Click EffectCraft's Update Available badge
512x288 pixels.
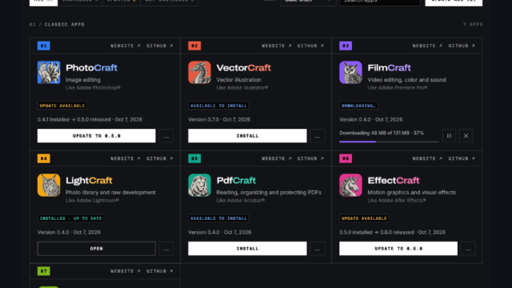364,218
